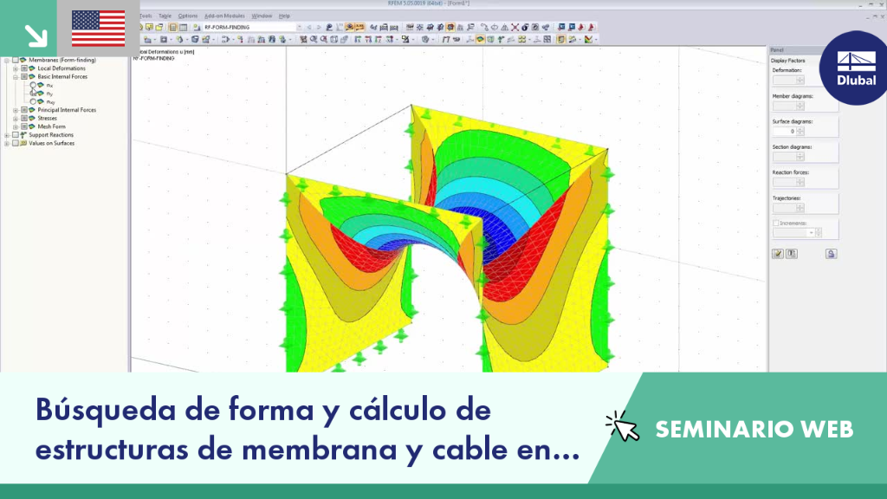
Task: Click the highlighted colored surface results icon
Action: point(480,40)
